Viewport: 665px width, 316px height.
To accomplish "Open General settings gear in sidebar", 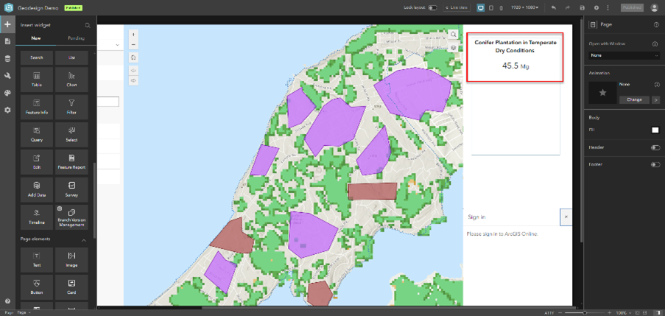I will pyautogui.click(x=7, y=110).
